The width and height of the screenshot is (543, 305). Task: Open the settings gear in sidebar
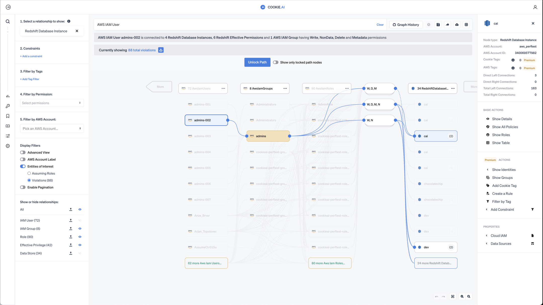tap(8, 146)
